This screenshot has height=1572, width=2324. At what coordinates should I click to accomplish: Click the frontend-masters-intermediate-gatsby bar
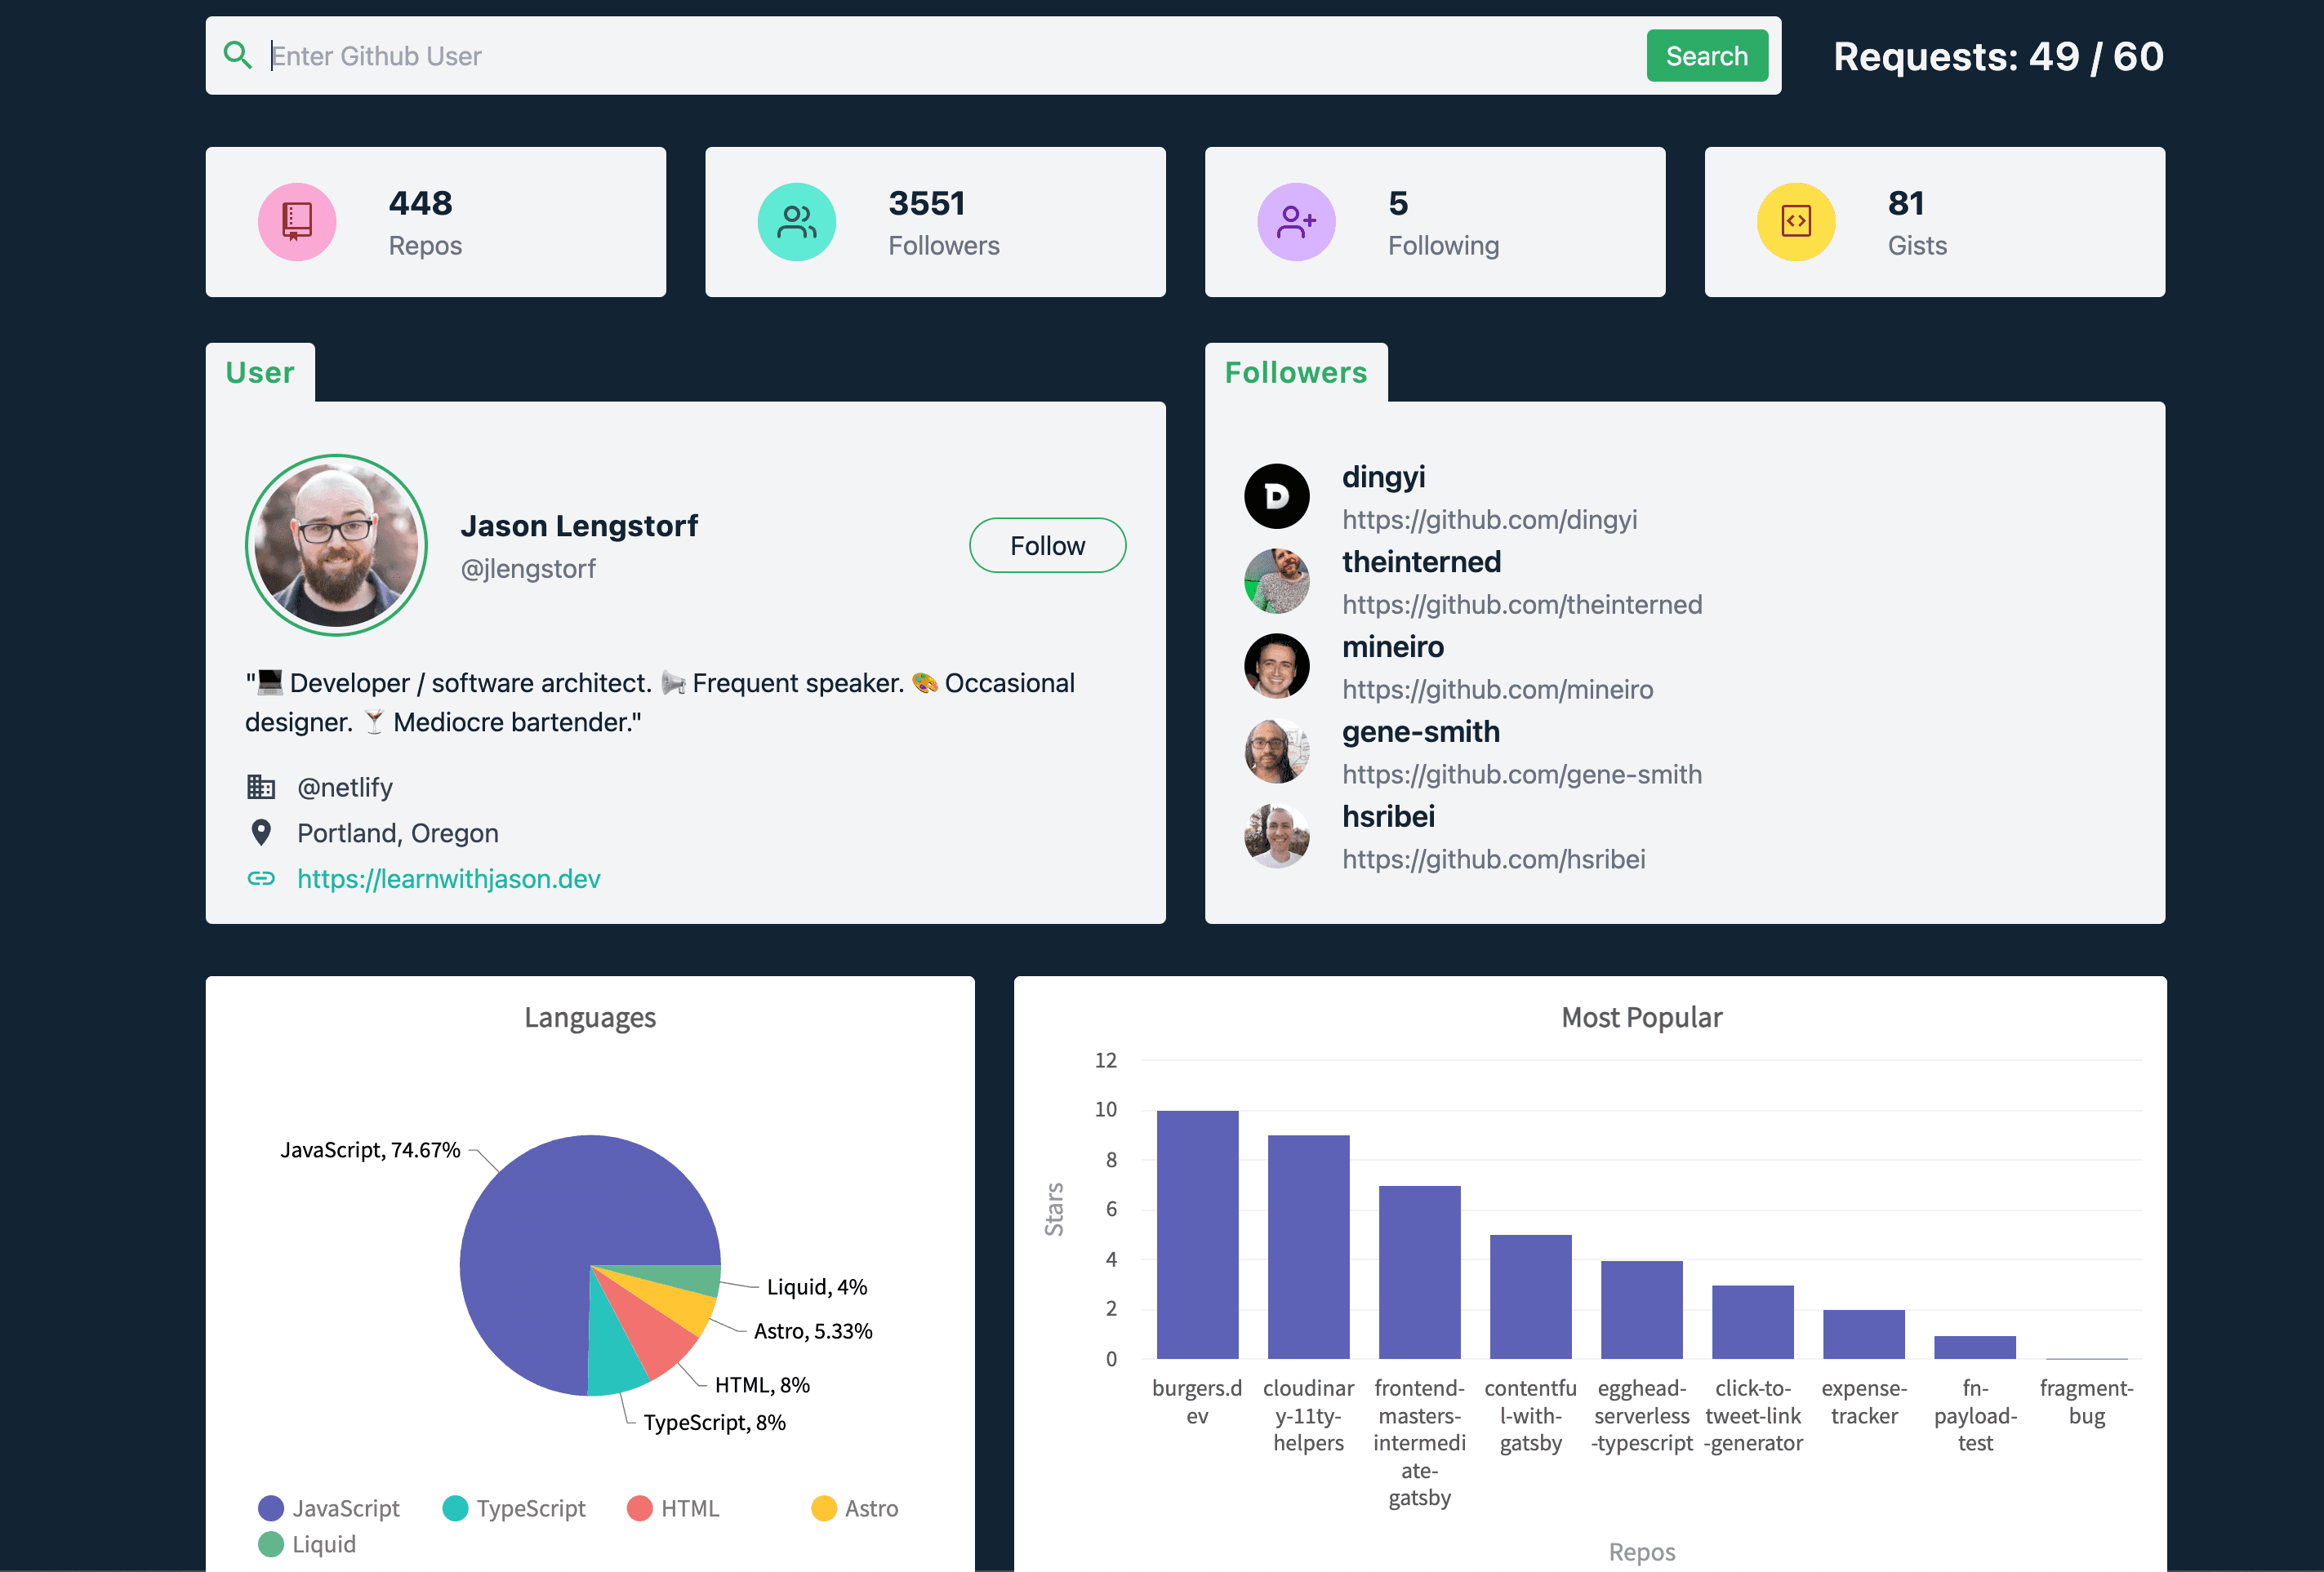coord(1419,1272)
